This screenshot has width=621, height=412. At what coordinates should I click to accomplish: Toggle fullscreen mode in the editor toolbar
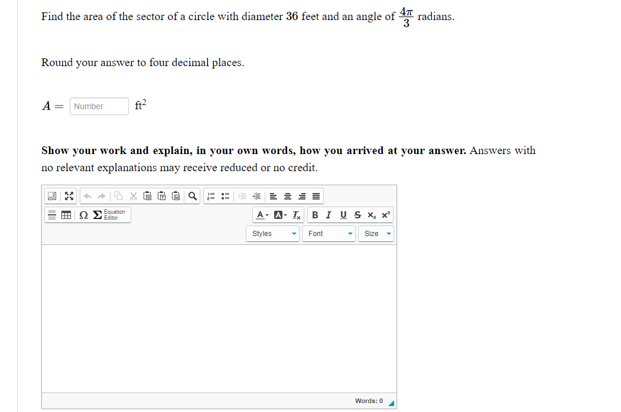69,196
